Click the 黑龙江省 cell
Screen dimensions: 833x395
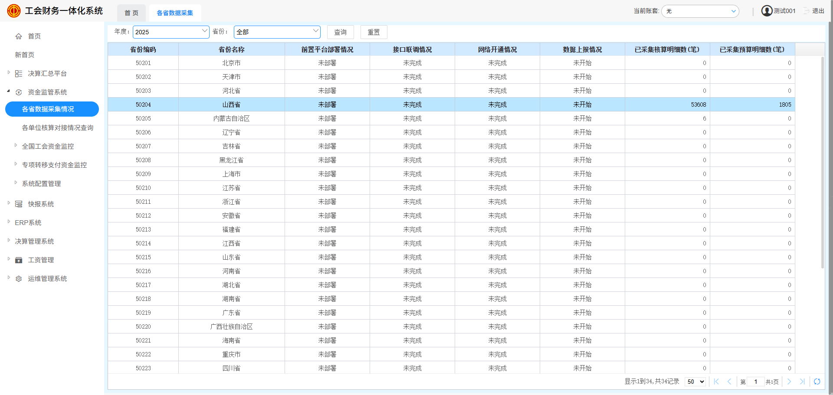[x=232, y=160]
